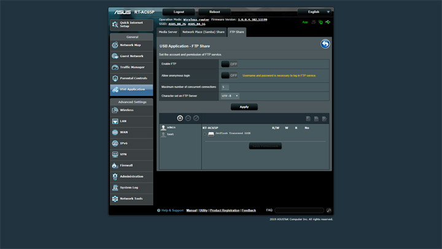
Task: Toggle Allow anonymous login switch
Action: click(229, 76)
